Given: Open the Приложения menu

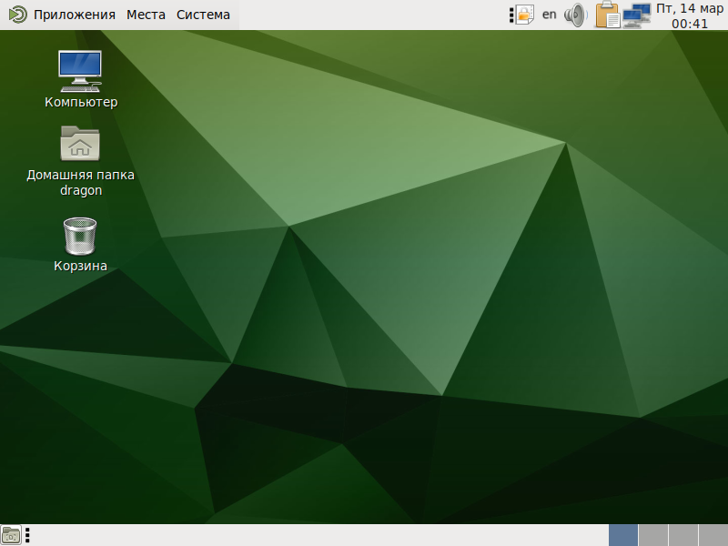Looking at the screenshot, I should pyautogui.click(x=75, y=15).
